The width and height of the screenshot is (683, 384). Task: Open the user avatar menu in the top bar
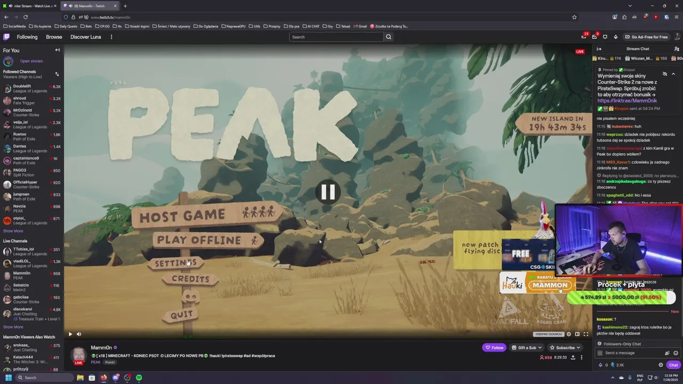(x=677, y=37)
